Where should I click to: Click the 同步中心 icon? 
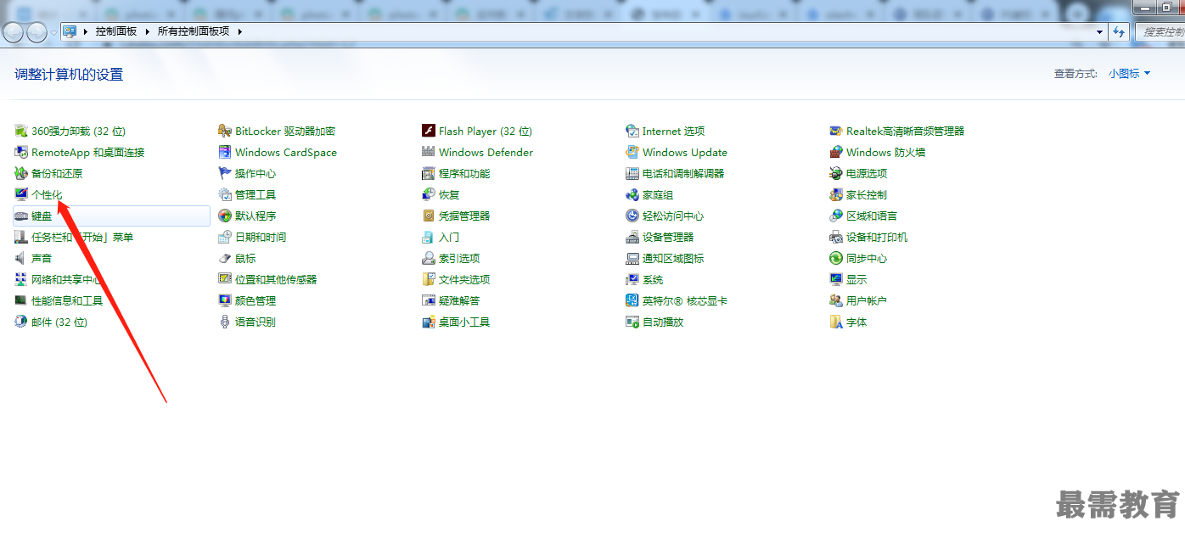[836, 258]
